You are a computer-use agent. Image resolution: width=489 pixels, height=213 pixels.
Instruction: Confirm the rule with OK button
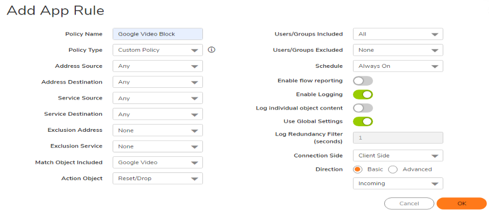pyautogui.click(x=462, y=204)
